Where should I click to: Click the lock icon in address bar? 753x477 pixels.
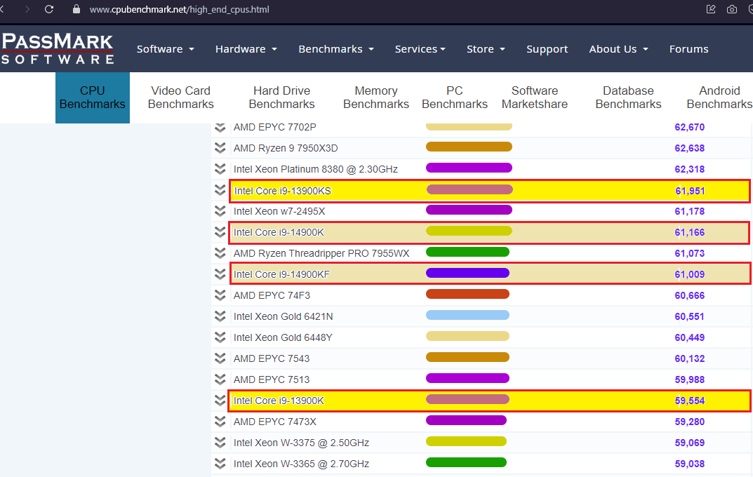coord(76,9)
